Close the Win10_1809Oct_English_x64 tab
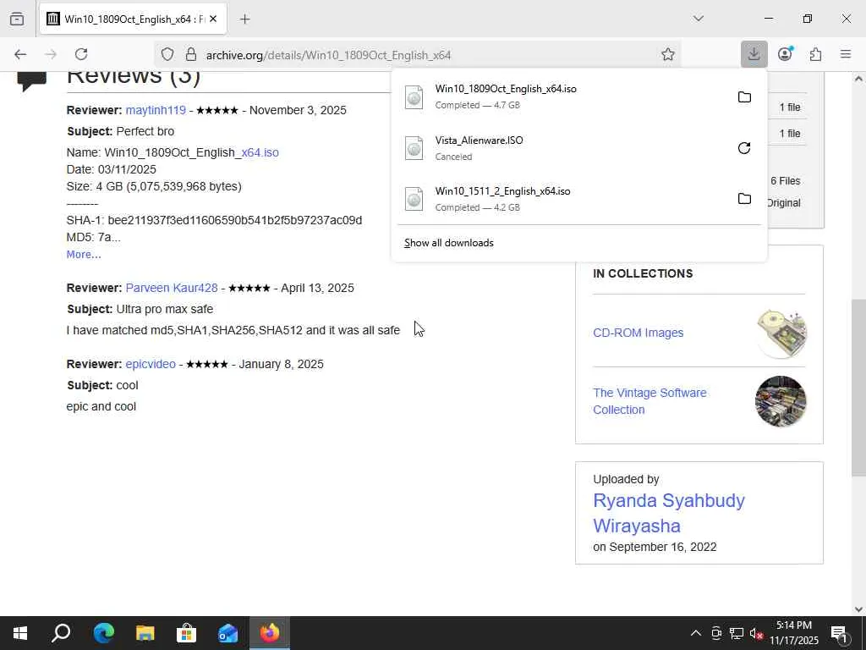Viewport: 866px width, 650px height. coord(213,19)
